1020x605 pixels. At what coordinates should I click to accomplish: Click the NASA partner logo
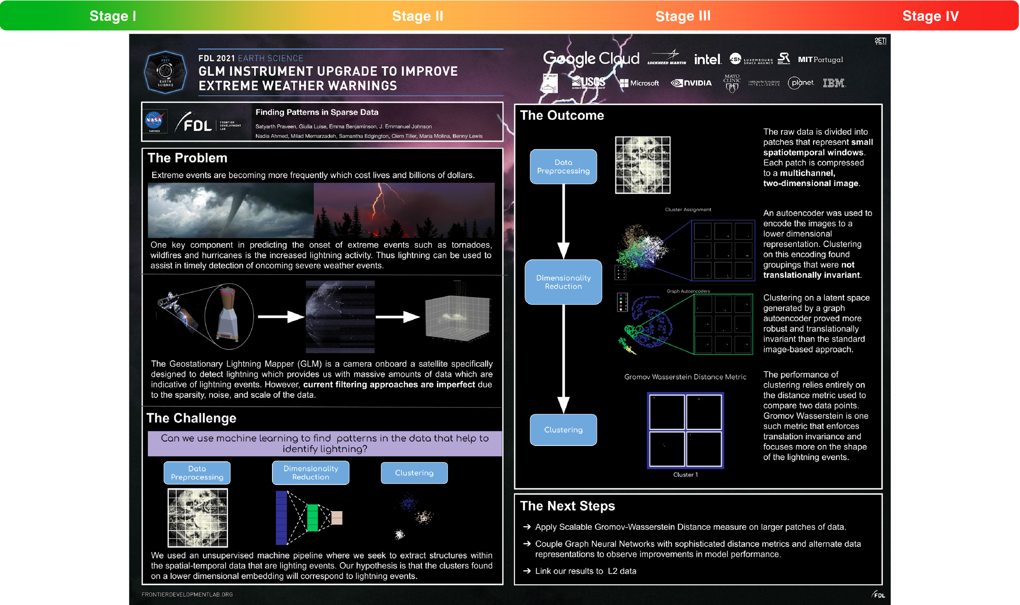pos(155,121)
